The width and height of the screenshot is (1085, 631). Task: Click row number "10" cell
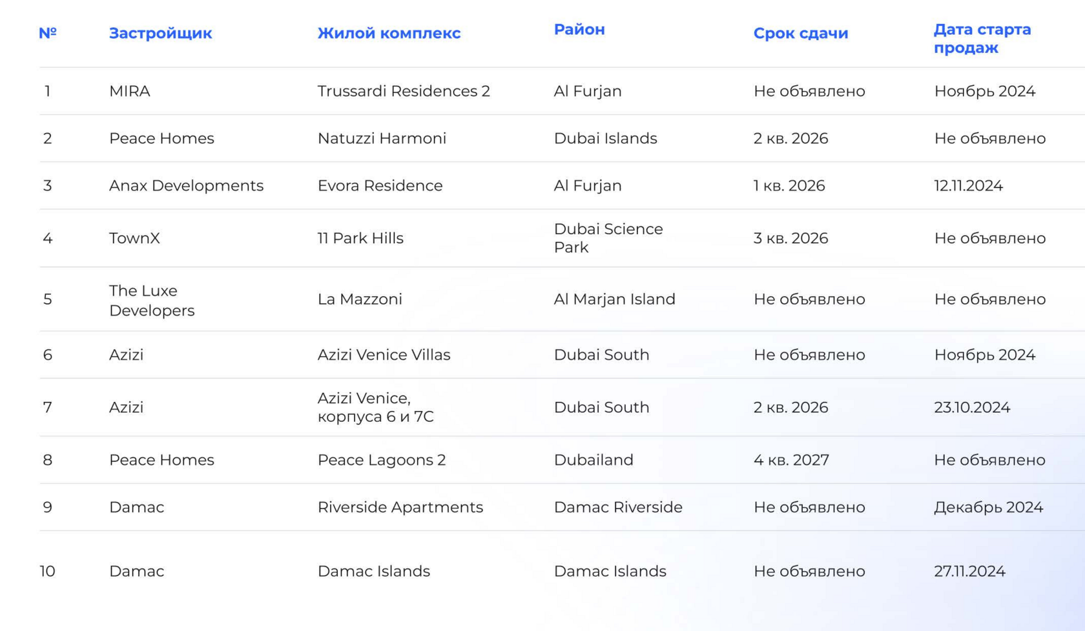coord(48,571)
